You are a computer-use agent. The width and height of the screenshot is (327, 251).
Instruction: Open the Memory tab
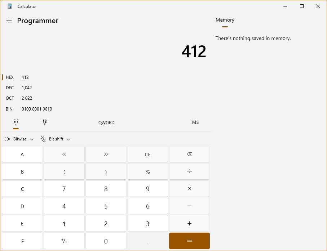tap(225, 20)
